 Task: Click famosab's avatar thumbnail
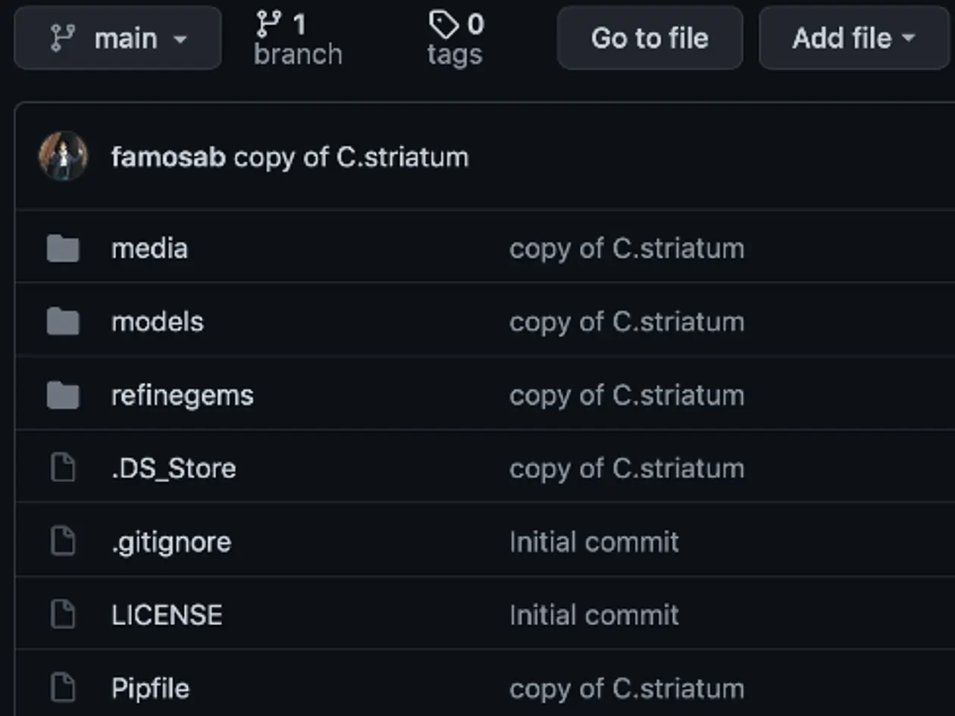click(x=64, y=156)
